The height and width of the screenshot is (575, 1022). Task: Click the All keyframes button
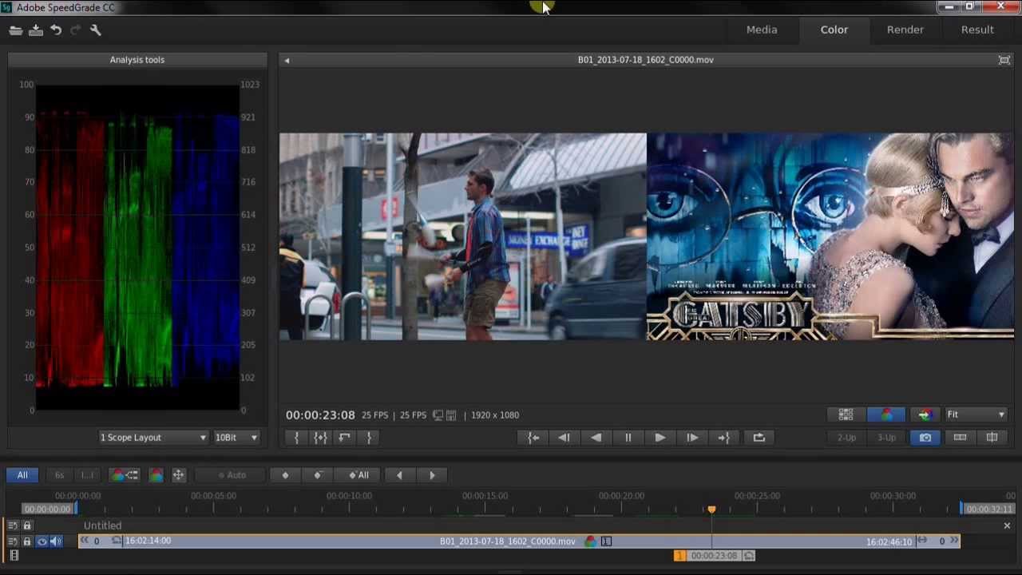pyautogui.click(x=359, y=475)
